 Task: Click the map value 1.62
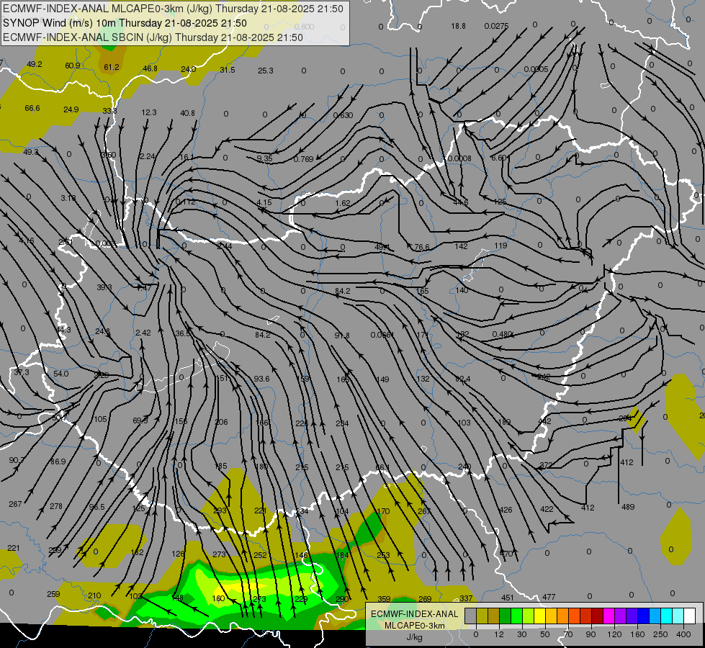(x=342, y=203)
